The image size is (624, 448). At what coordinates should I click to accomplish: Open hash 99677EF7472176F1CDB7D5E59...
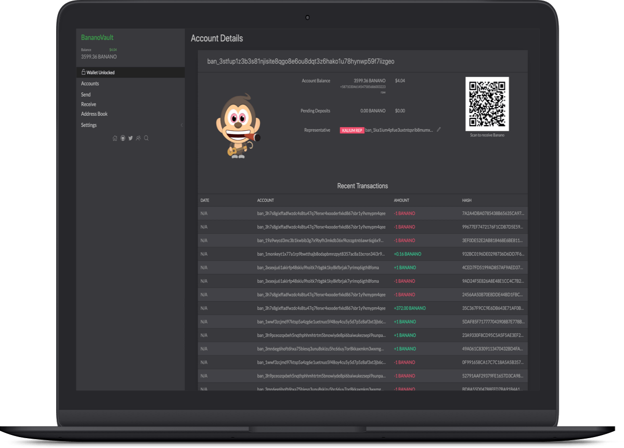tap(493, 227)
